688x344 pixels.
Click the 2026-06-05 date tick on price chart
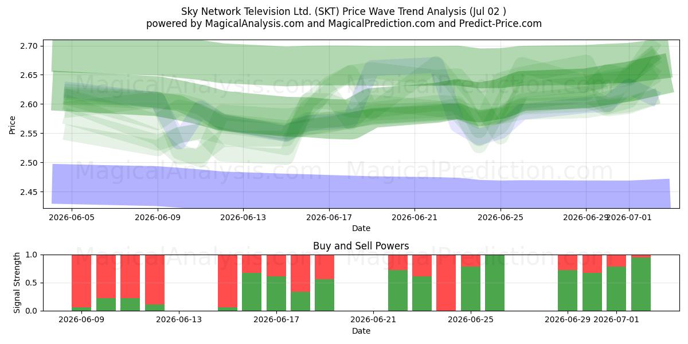click(72, 217)
